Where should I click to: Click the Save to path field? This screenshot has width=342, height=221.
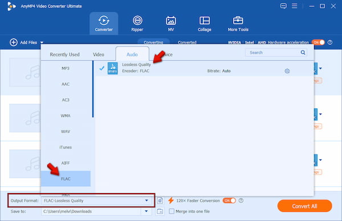click(x=92, y=211)
